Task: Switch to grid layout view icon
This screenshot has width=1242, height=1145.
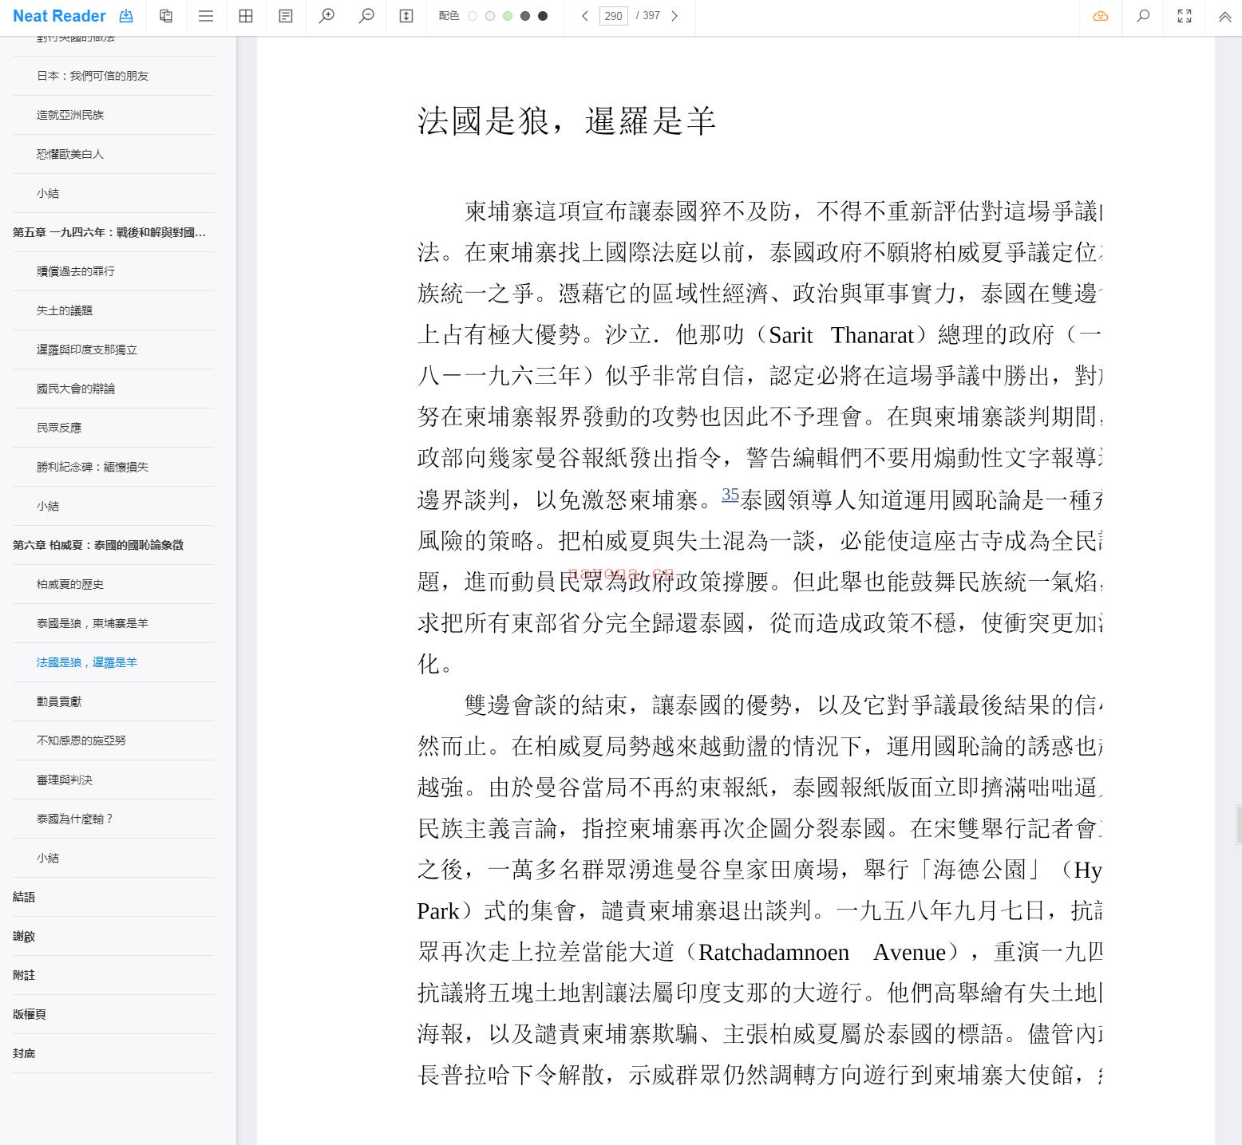Action: 246,16
